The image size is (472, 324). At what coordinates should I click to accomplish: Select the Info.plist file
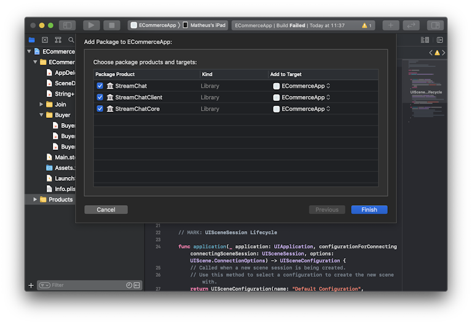60,189
